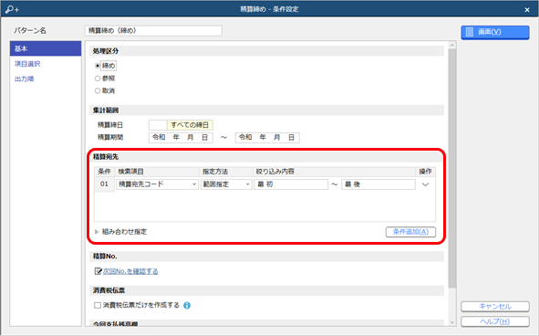Click the 条件追加(A) button
Image resolution: width=539 pixels, height=336 pixels.
pos(410,232)
